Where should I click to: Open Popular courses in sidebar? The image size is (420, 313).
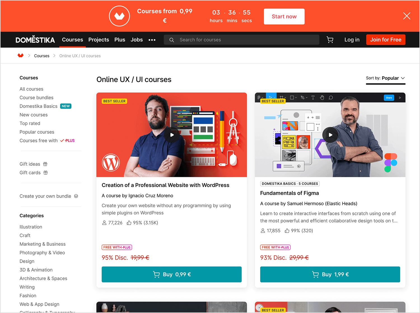pos(37,132)
